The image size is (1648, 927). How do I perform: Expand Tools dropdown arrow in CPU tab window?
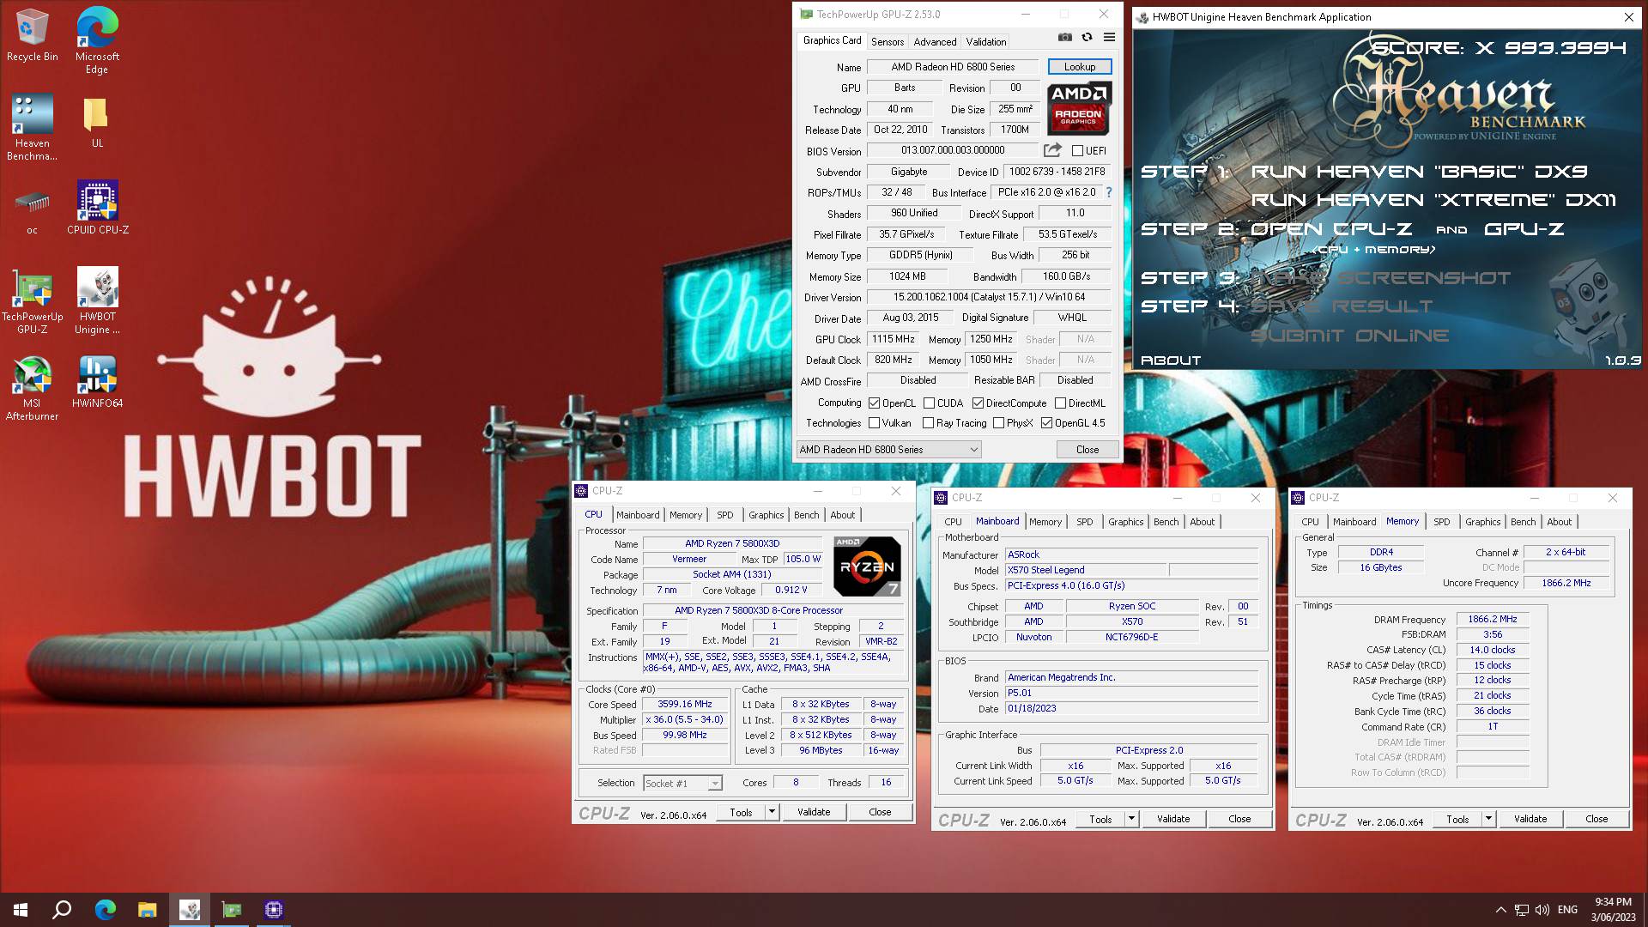coord(772,812)
